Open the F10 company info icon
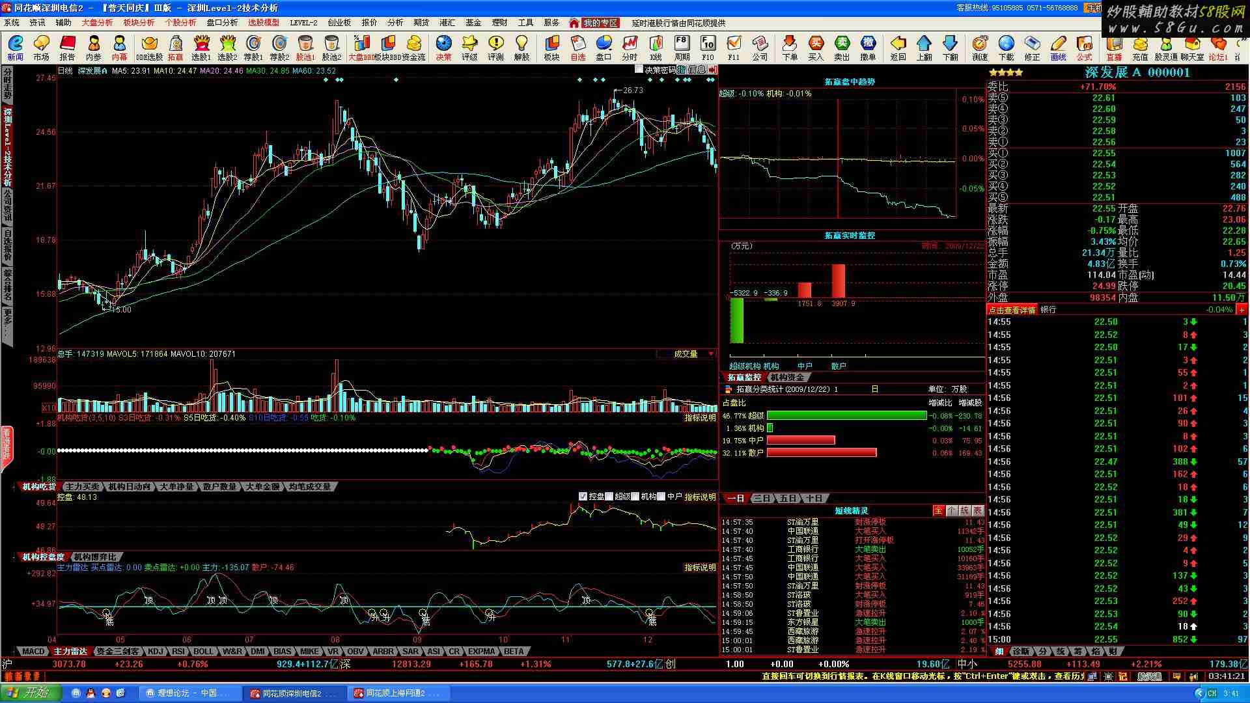Viewport: 1250px width, 703px height. (x=708, y=48)
